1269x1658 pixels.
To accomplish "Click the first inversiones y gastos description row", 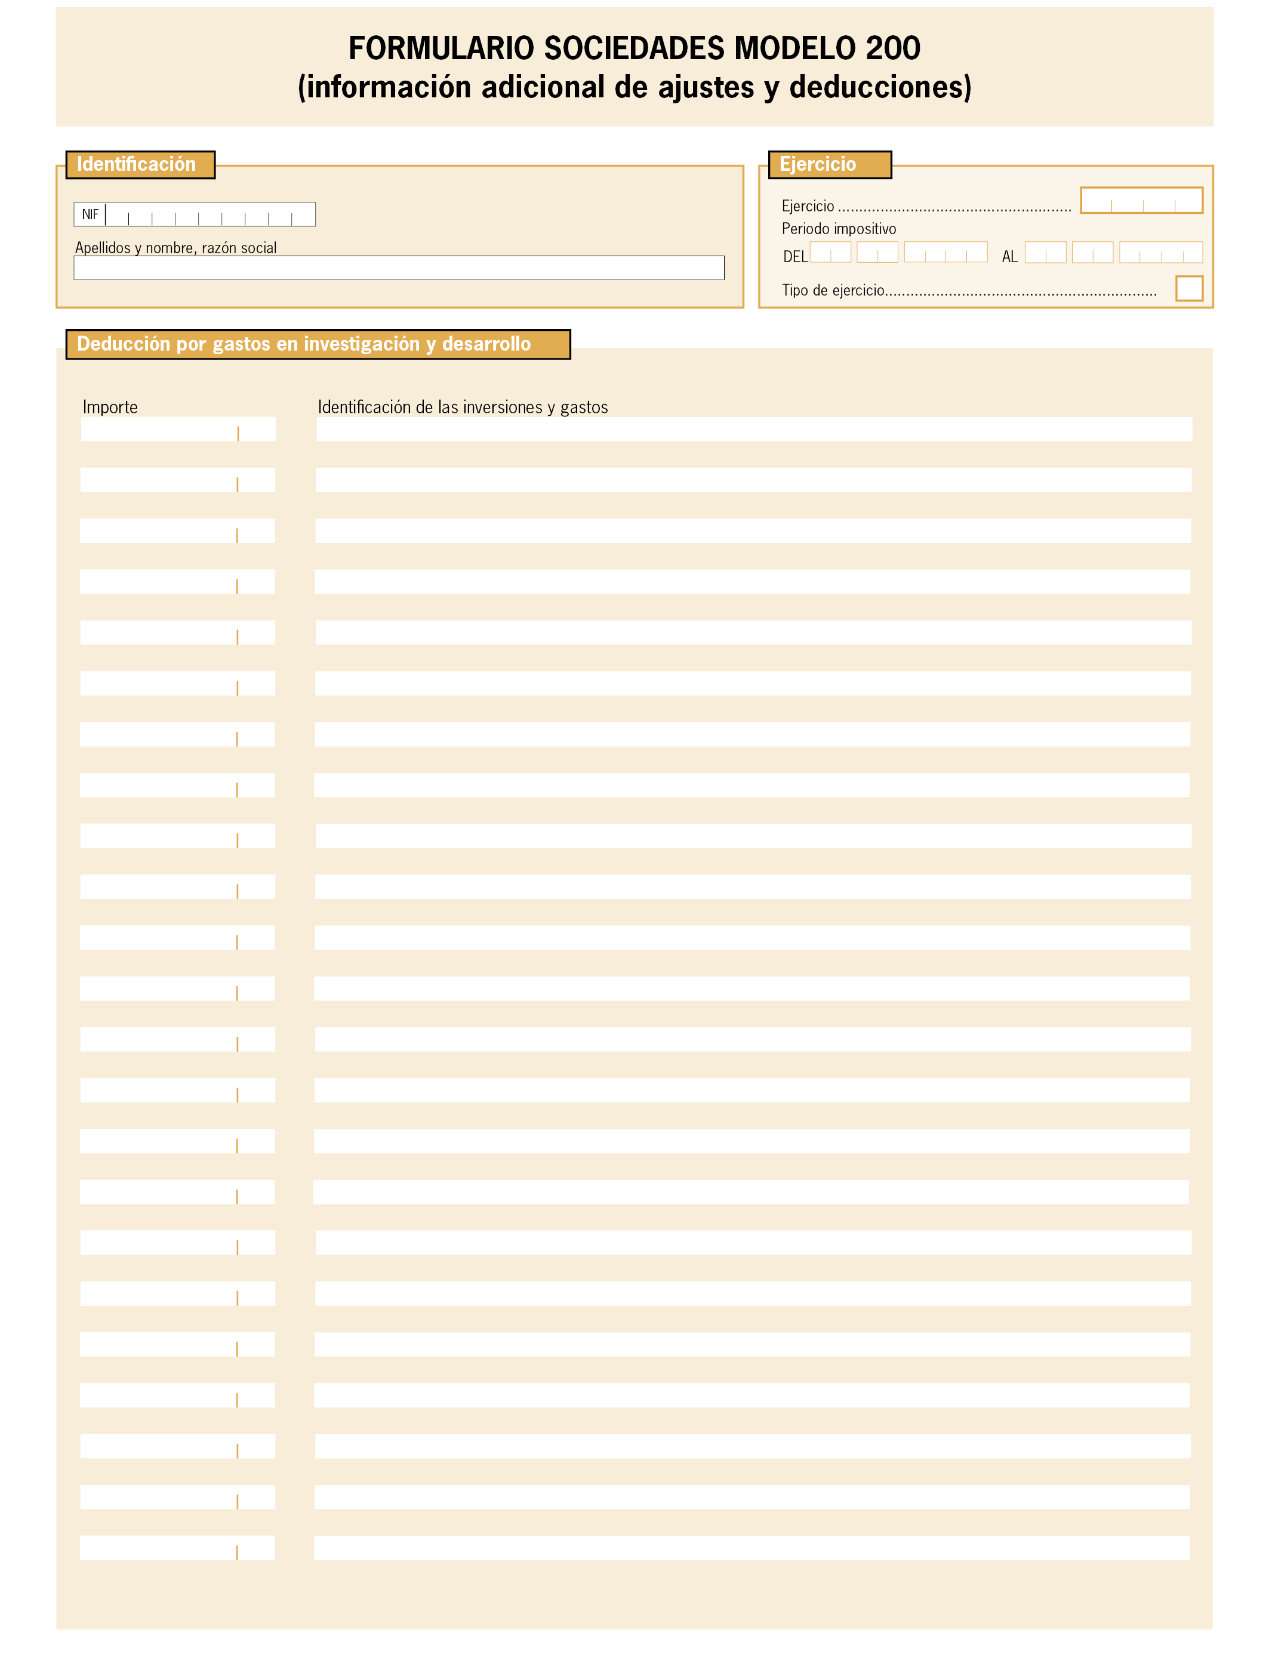I will click(754, 429).
